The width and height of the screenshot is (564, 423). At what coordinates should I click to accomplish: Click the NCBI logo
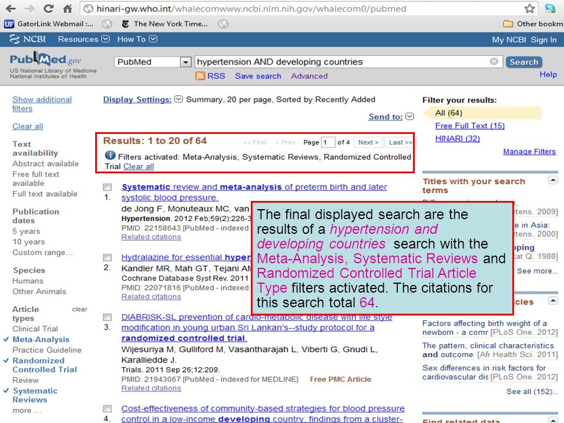[28, 39]
